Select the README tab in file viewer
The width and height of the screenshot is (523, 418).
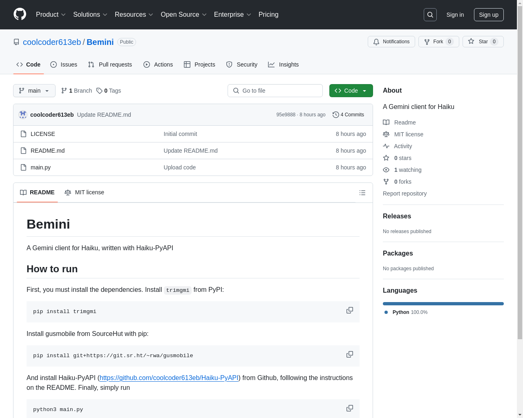tap(37, 192)
